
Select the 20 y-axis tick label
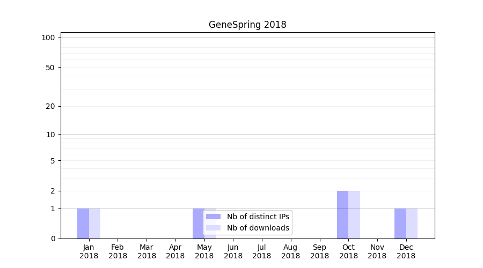[50, 106]
